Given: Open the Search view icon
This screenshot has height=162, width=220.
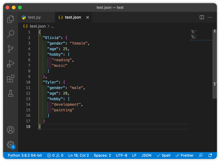Looking at the screenshot, I should pyautogui.click(x=11, y=34).
